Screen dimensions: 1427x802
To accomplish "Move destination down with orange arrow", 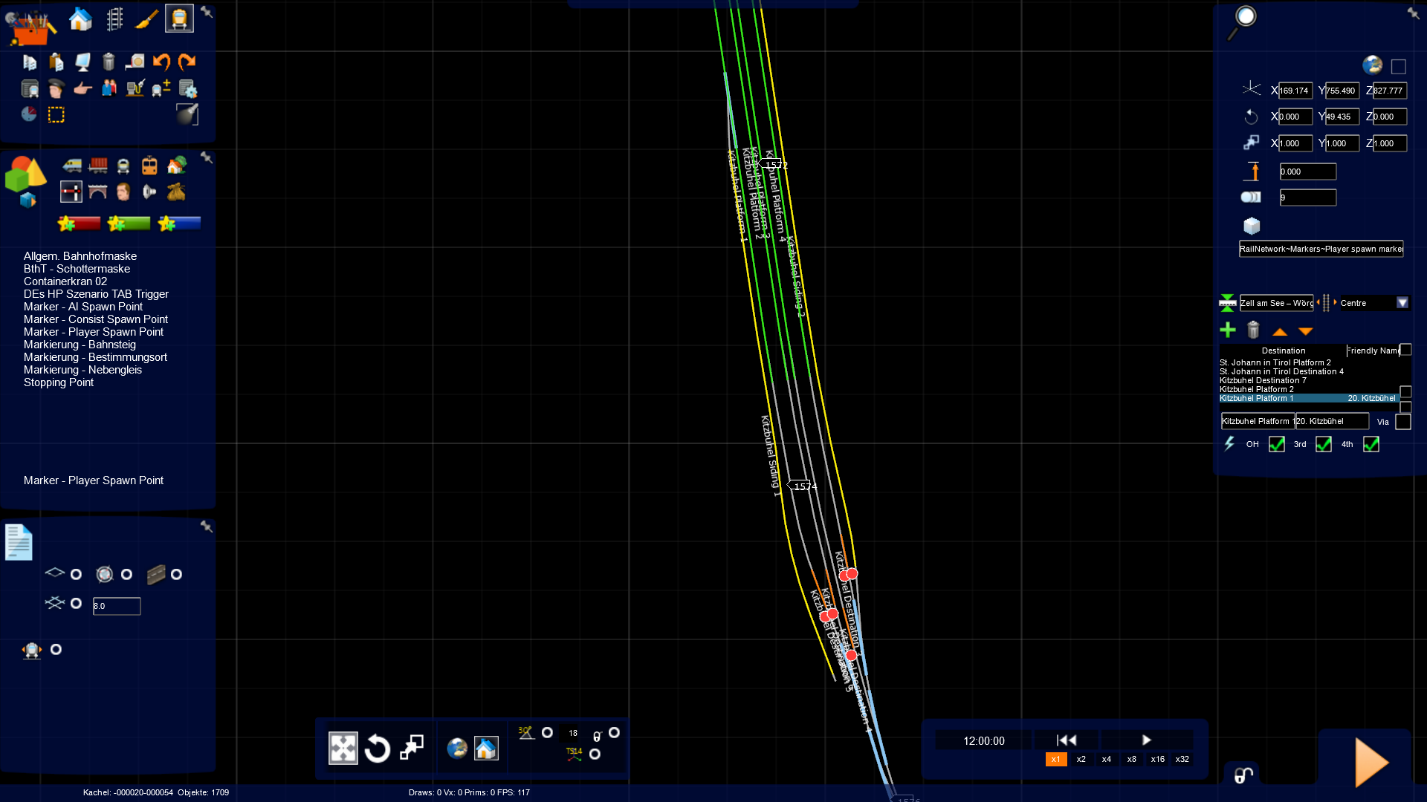I will point(1306,331).
